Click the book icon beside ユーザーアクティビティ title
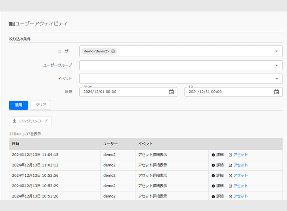 (x=12, y=24)
